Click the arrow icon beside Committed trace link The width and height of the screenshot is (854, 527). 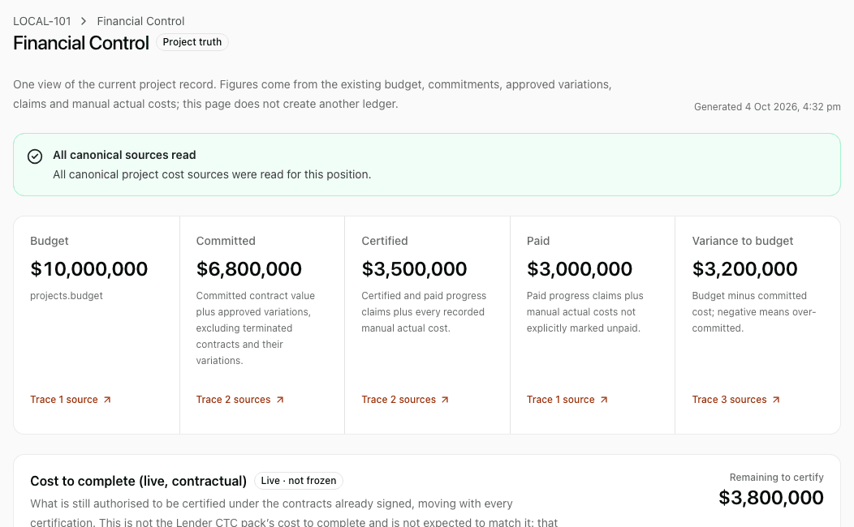click(280, 400)
